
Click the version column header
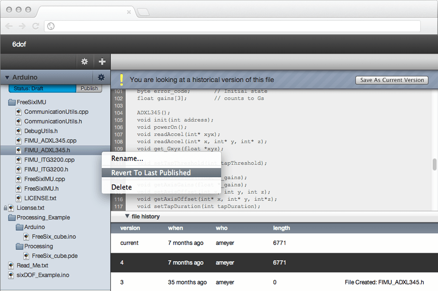tap(130, 228)
